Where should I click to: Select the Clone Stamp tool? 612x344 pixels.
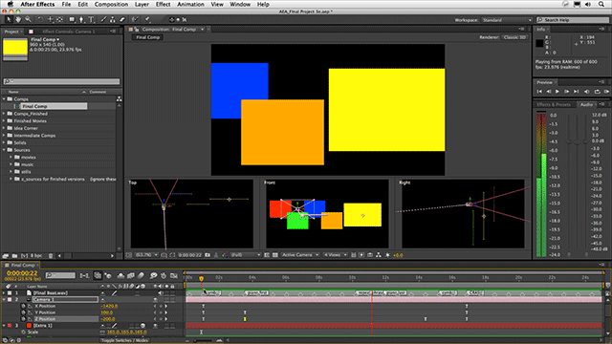(113, 19)
